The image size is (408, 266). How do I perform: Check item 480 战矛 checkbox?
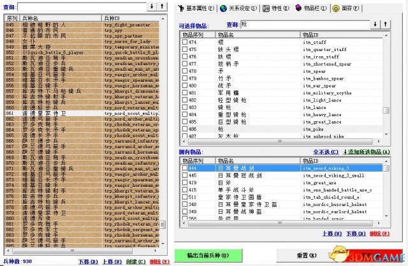[x=185, y=85]
